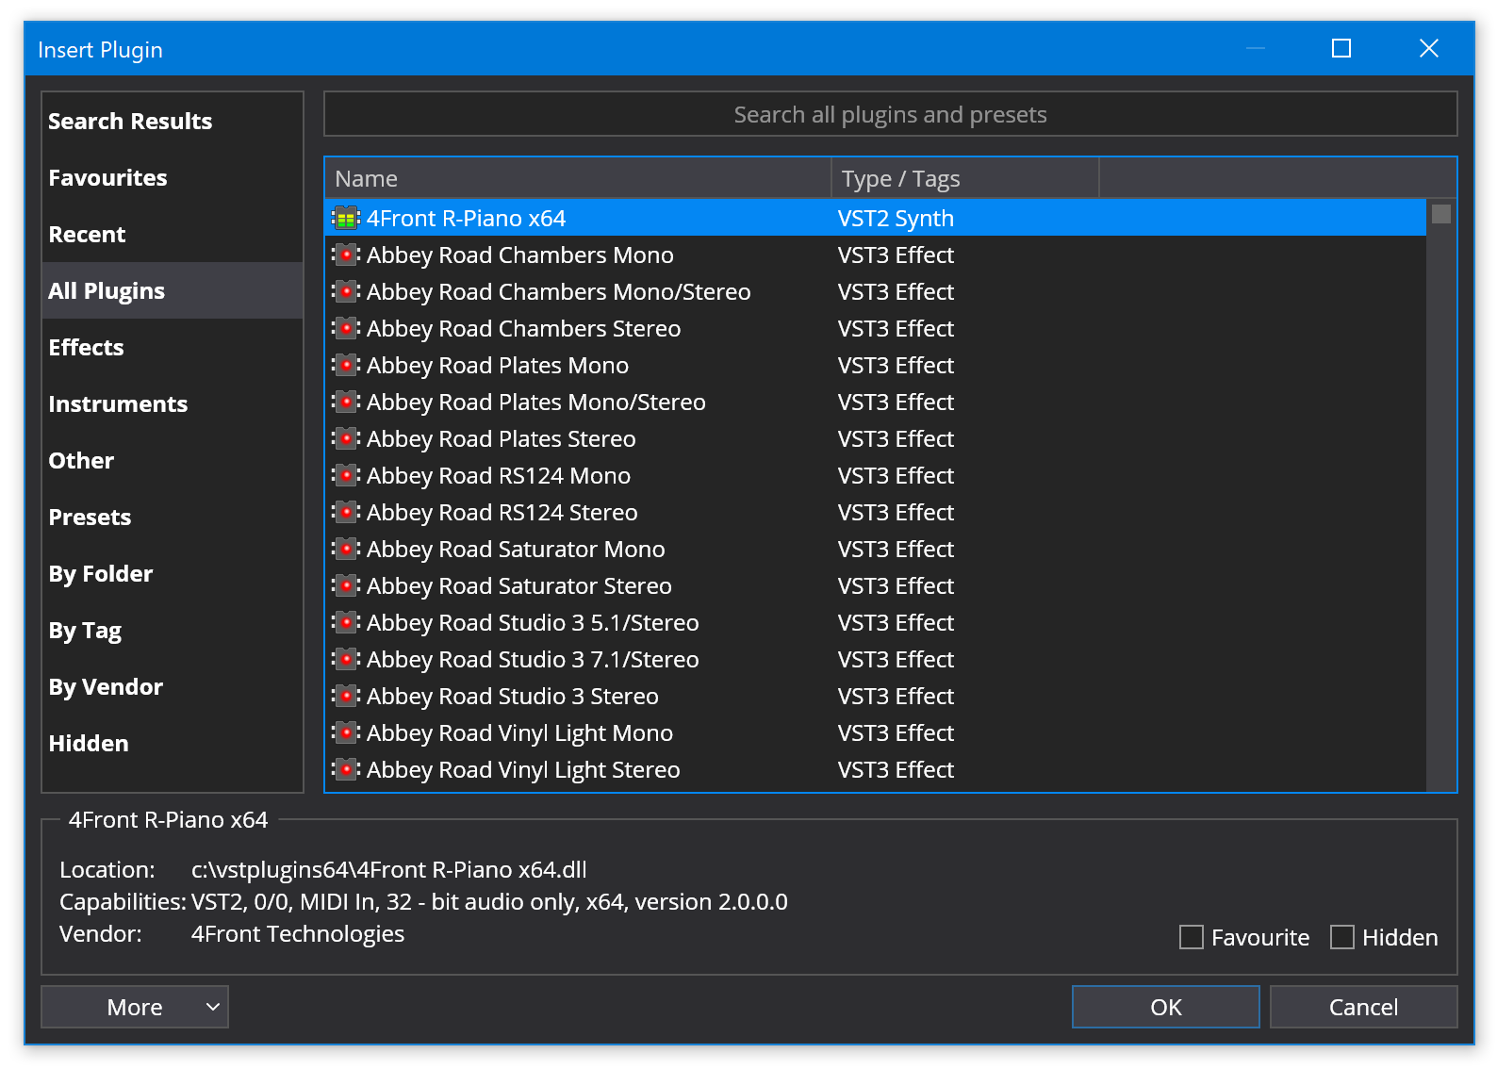Open the More dropdown menu
The width and height of the screenshot is (1497, 1069).
point(135,1007)
